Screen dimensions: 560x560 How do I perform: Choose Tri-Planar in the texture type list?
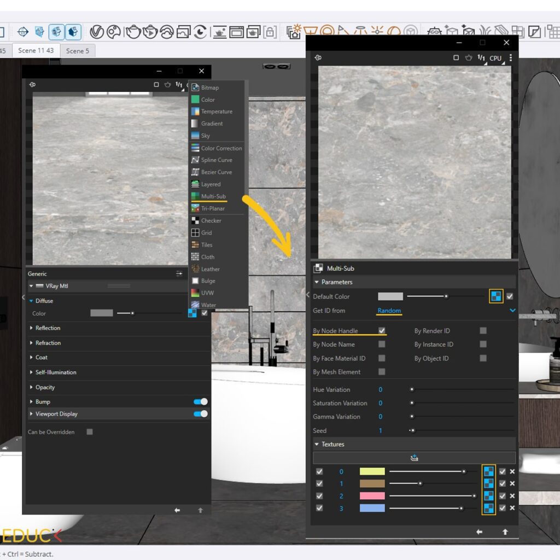212,208
